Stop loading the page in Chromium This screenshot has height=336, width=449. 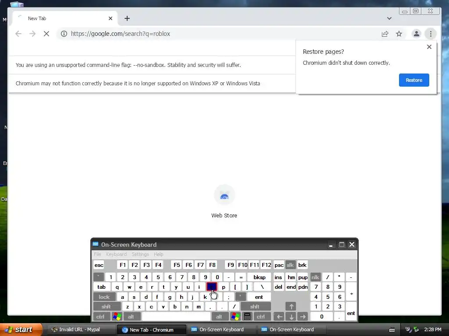coord(46,34)
